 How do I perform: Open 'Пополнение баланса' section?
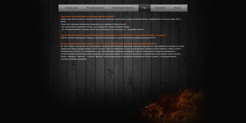coord(123,8)
